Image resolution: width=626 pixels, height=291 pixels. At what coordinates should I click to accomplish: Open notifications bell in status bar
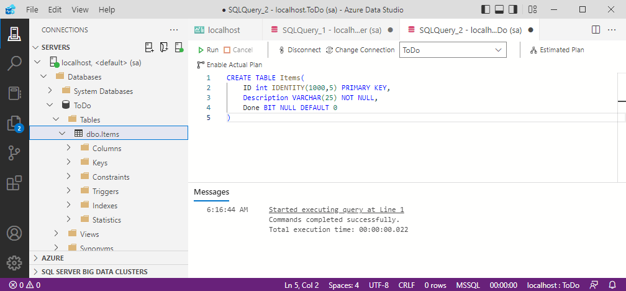612,285
